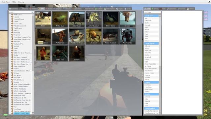211x119 pixels.
Task: Collapse the Construction tool category header
Action: (151, 43)
